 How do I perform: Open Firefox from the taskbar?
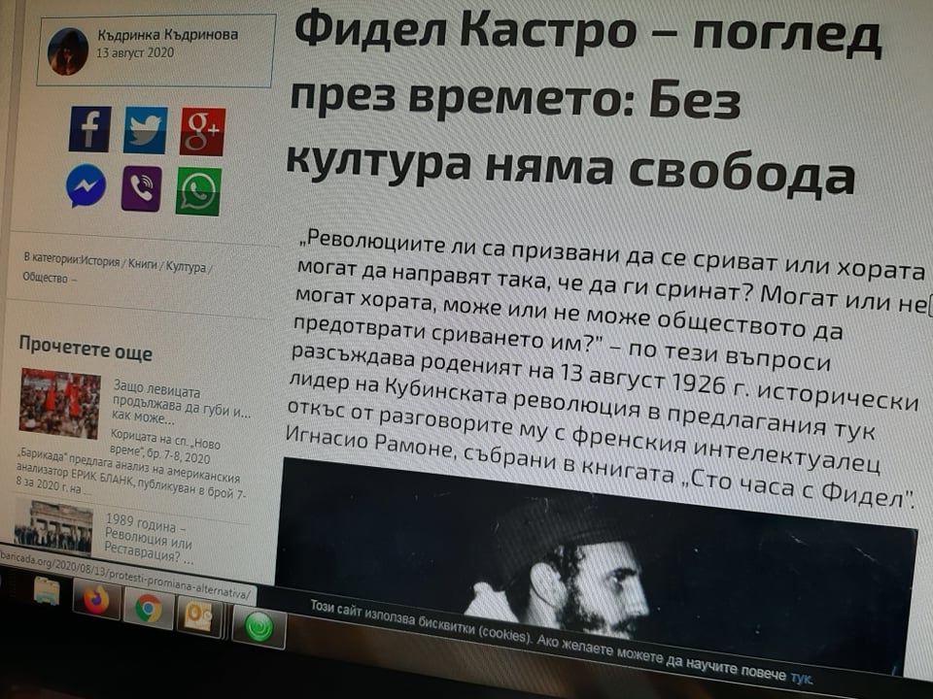[x=96, y=601]
